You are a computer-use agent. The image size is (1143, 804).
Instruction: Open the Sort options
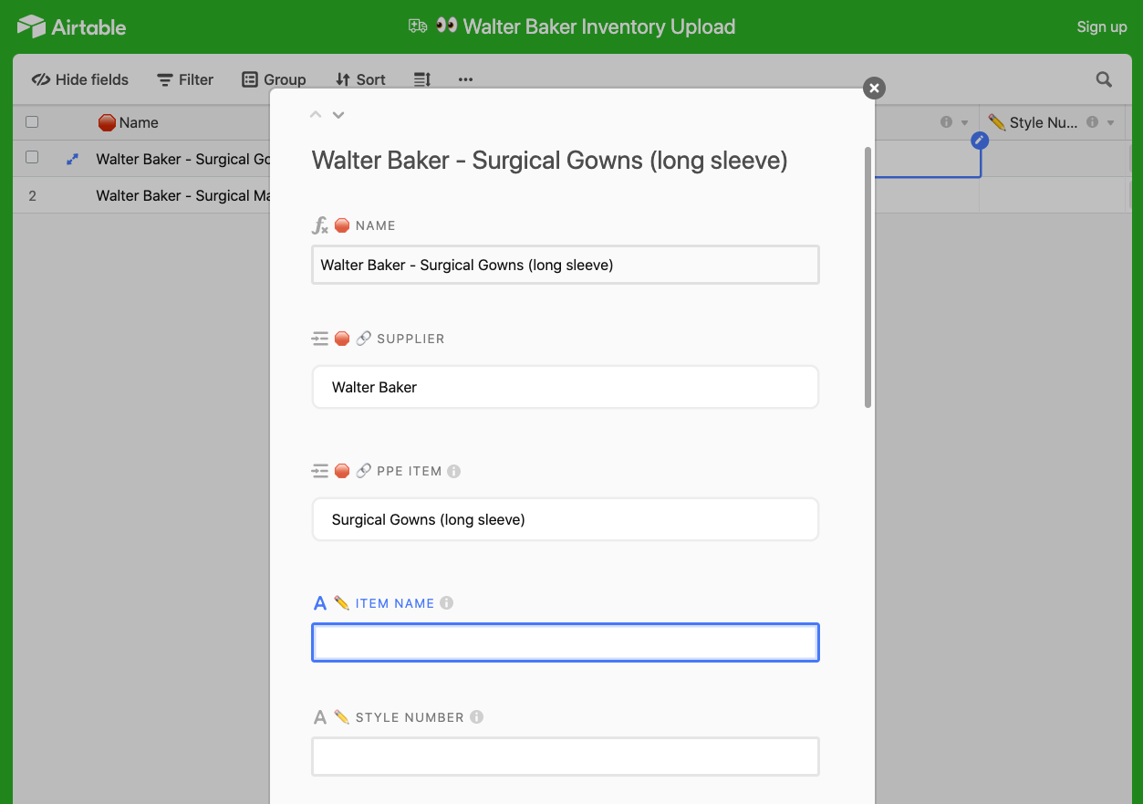(360, 79)
